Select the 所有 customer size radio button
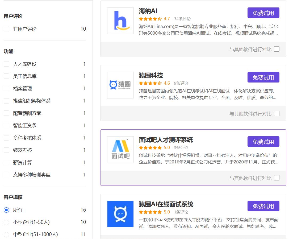This screenshot has width=289, height=239. pyautogui.click(x=6, y=210)
